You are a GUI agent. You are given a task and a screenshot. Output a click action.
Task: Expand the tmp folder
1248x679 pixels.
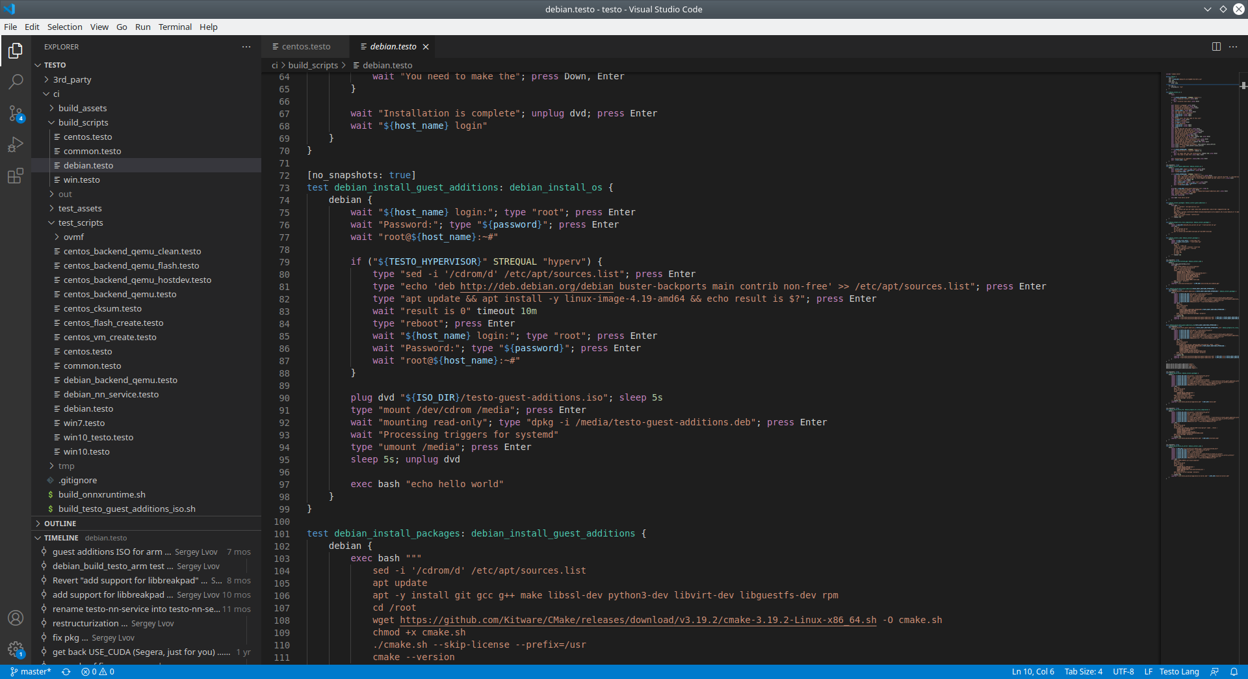(146, 466)
